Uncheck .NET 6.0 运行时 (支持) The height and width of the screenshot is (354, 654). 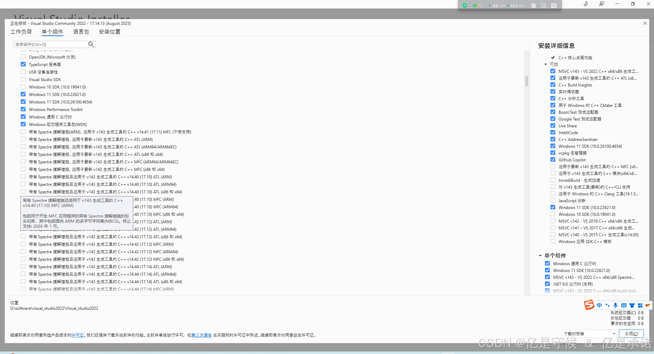point(547,284)
